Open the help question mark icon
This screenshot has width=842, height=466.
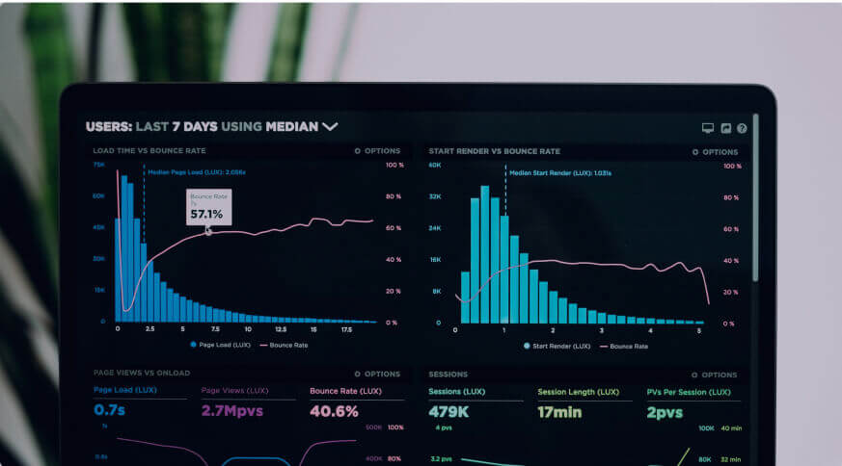[x=742, y=128]
